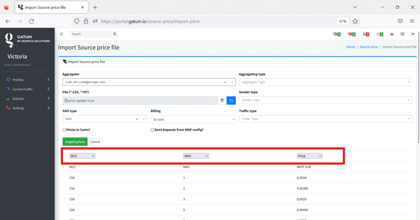Image resolution: width=420 pixels, height=220 pixels.
Task: Enable the Prices in Cents checkbox
Action: (64, 130)
